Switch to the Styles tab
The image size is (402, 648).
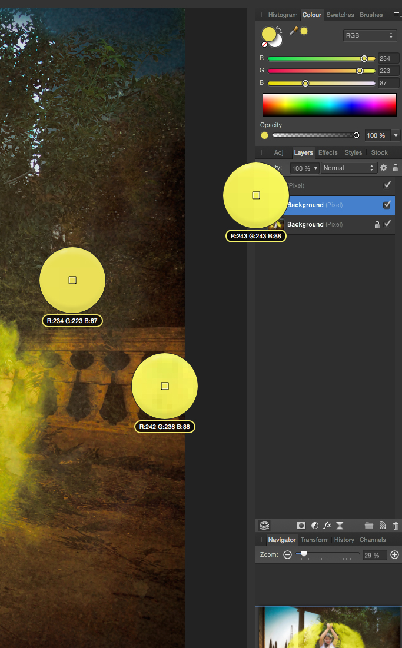click(353, 152)
